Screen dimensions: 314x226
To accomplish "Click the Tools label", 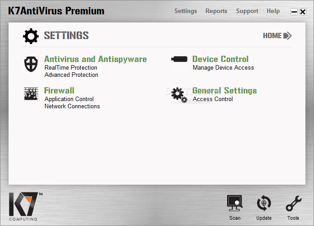I will pyautogui.click(x=293, y=218).
